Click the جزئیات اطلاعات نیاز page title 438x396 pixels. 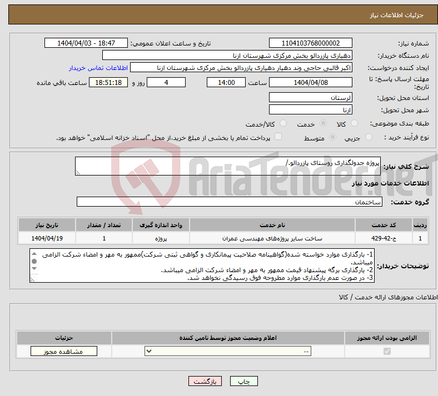pyautogui.click(x=397, y=15)
